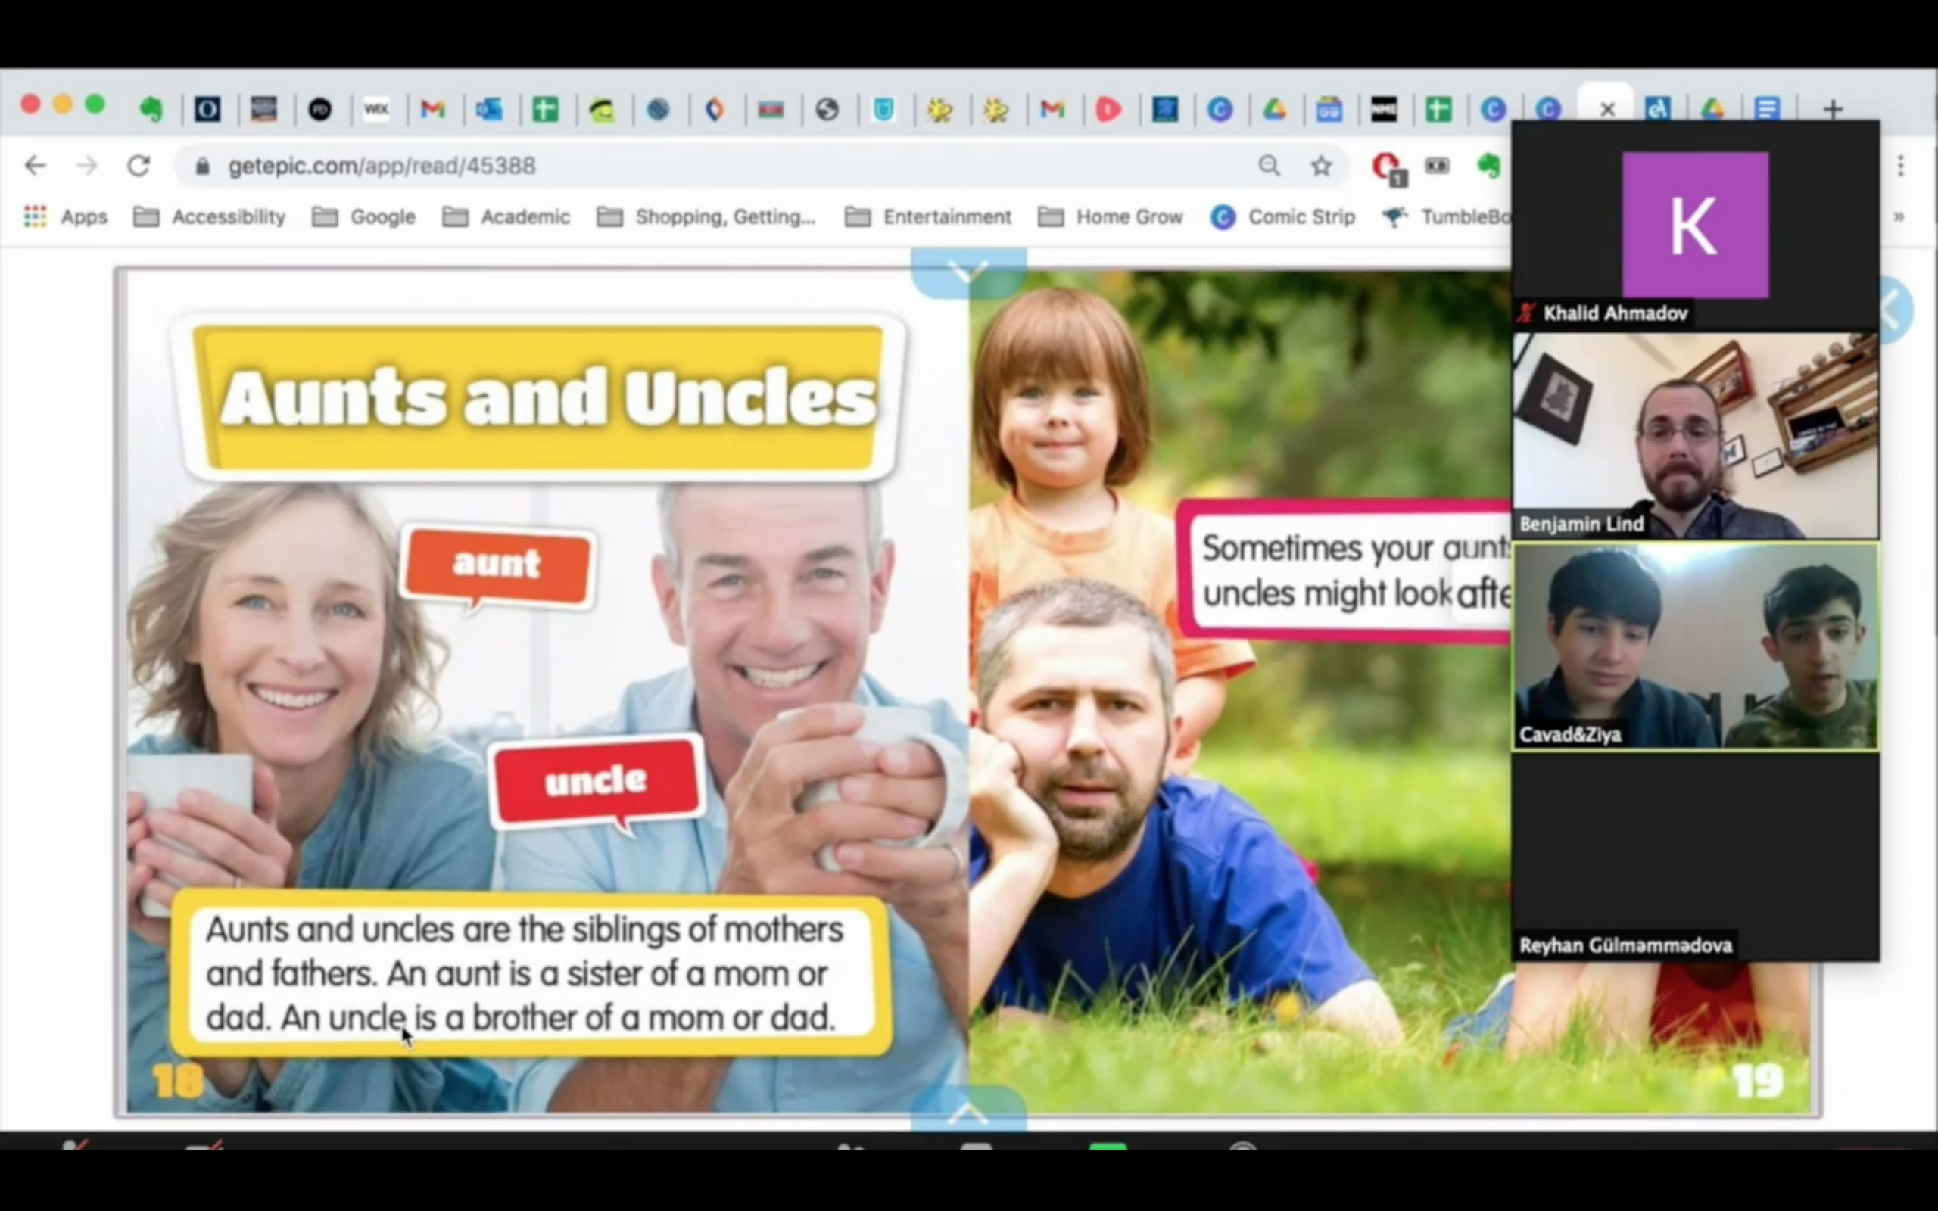Click the zoom magnifier in address bar

pyautogui.click(x=1269, y=166)
